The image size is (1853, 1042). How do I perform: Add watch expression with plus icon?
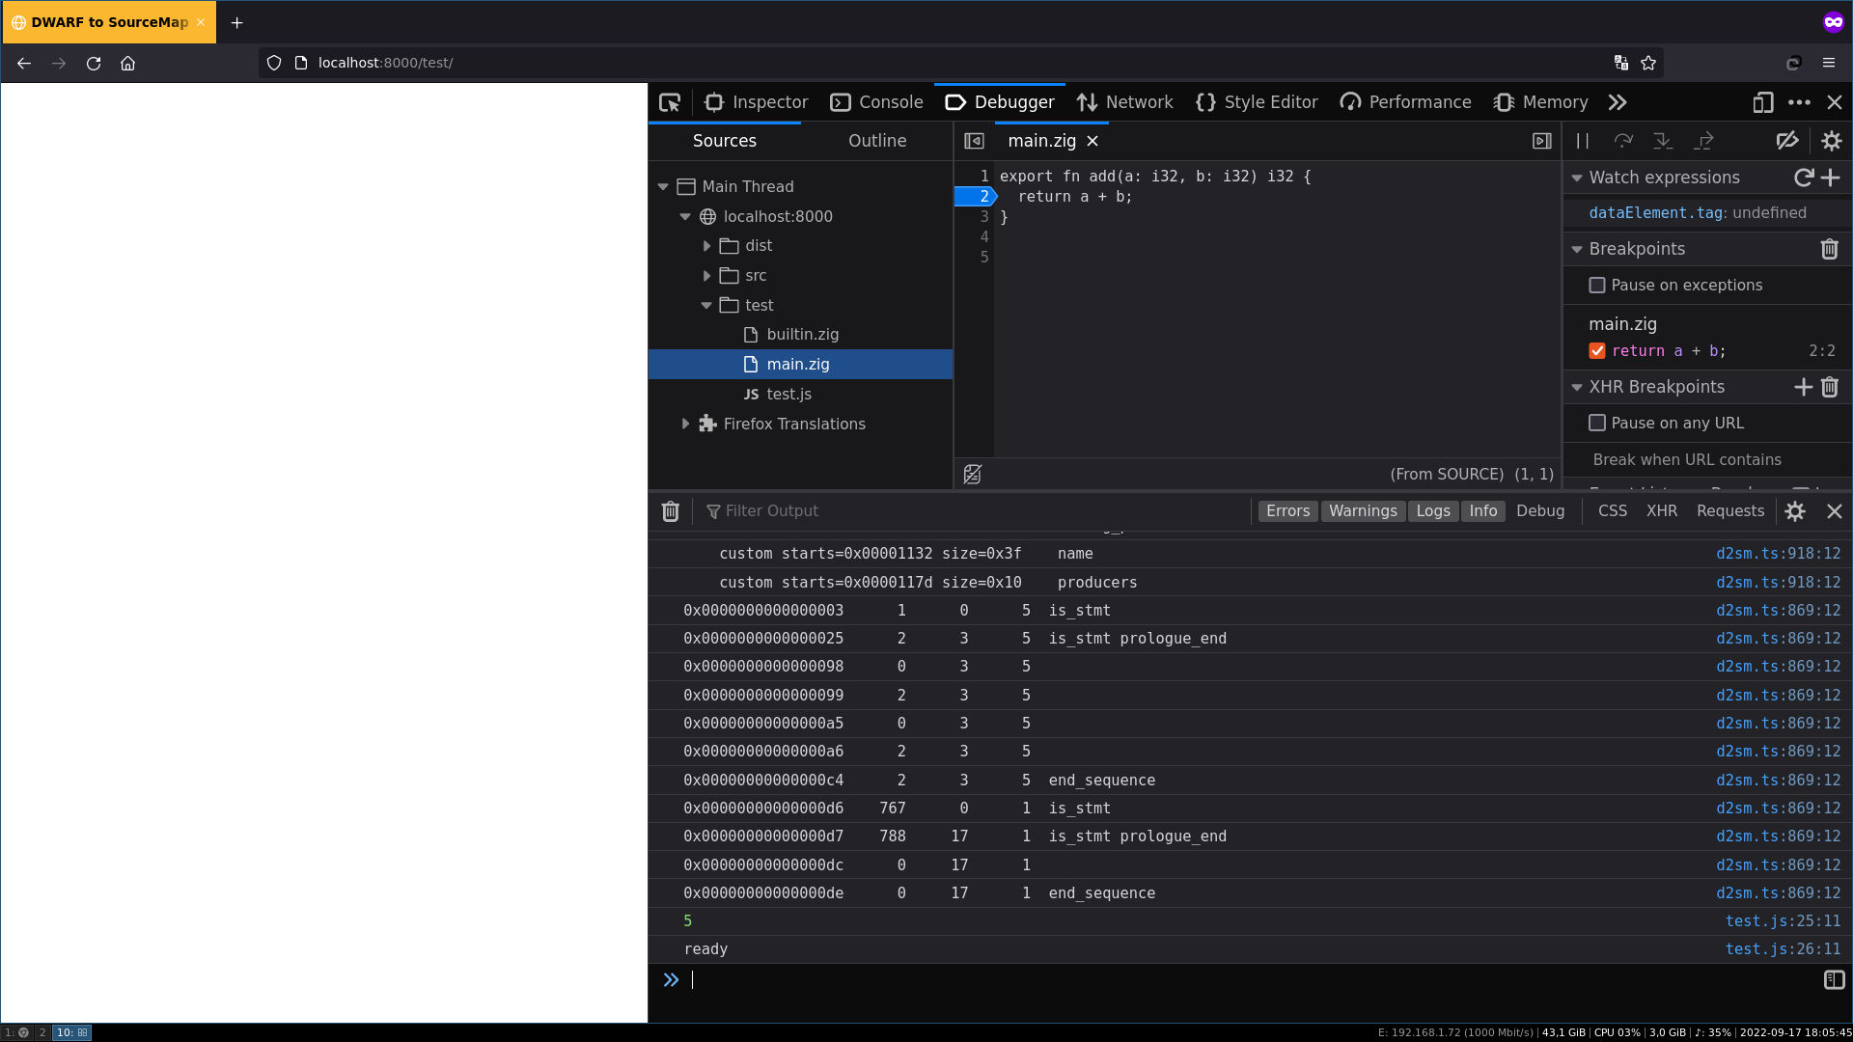click(x=1831, y=178)
